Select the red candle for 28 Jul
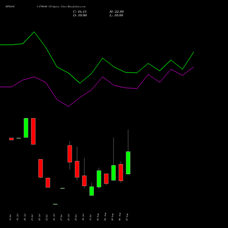Image resolution: width=228 pixels, height=228 pixels. coord(70,154)
